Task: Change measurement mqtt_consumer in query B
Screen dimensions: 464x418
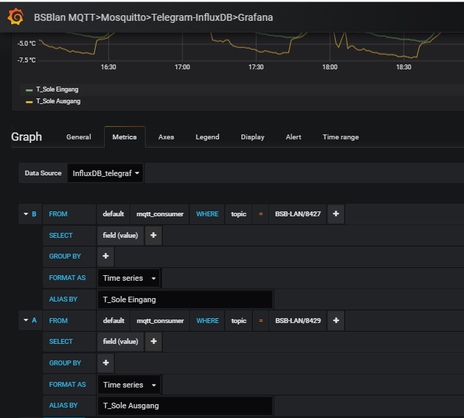Action: coord(160,214)
